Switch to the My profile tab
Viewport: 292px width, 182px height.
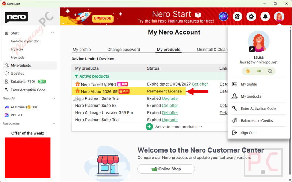(81, 50)
